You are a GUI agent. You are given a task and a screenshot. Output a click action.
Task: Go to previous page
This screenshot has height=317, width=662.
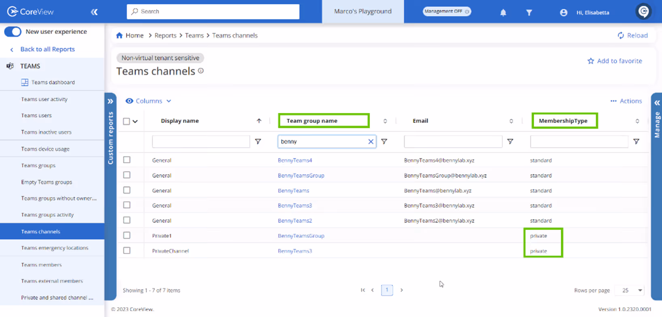[x=373, y=290]
